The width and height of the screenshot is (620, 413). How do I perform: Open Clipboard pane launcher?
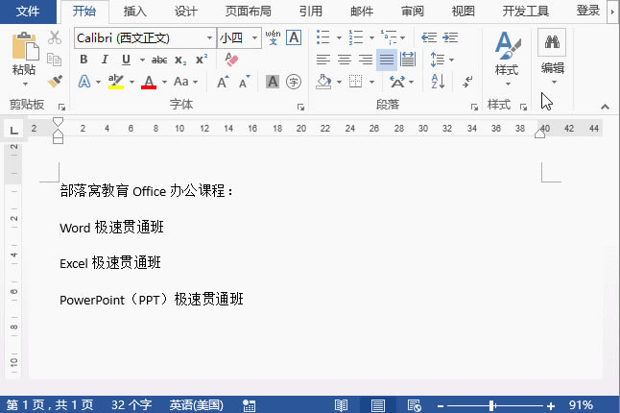pos(61,107)
